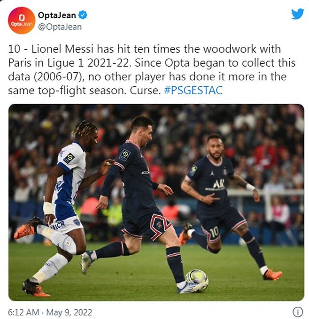Click the tweet's body text
309x319 pixels.
click(152, 69)
